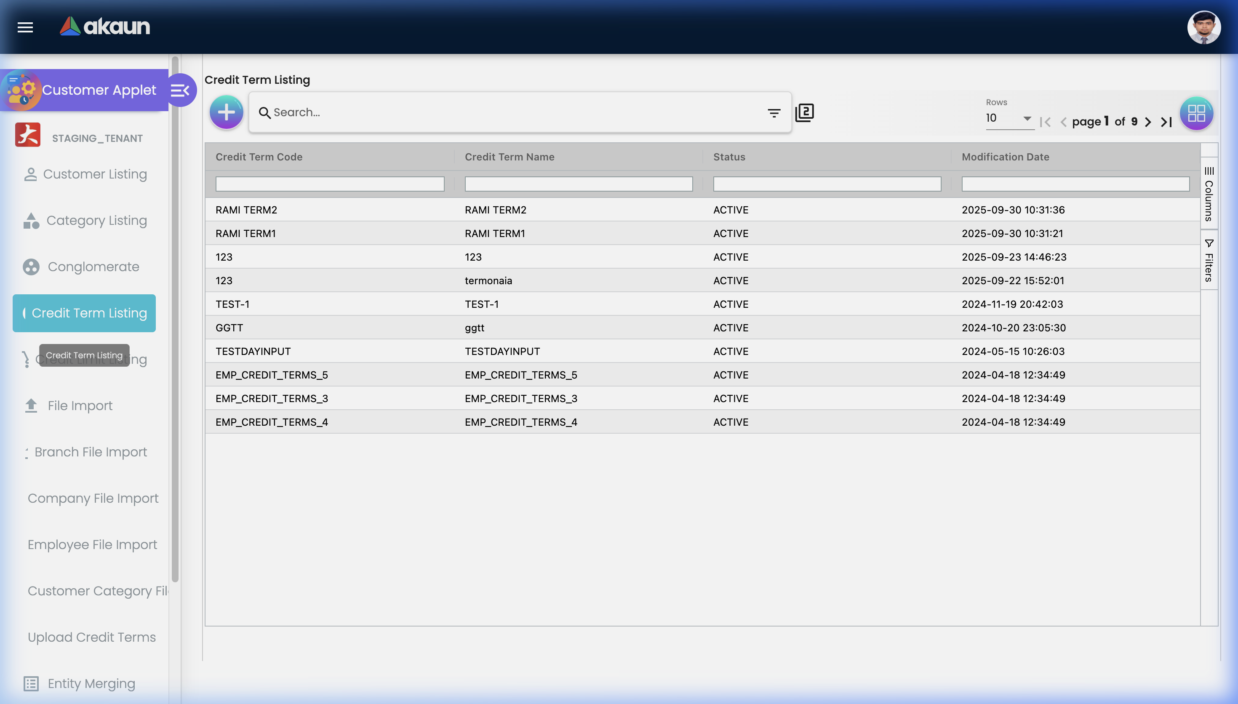Click the user profile avatar

point(1204,27)
